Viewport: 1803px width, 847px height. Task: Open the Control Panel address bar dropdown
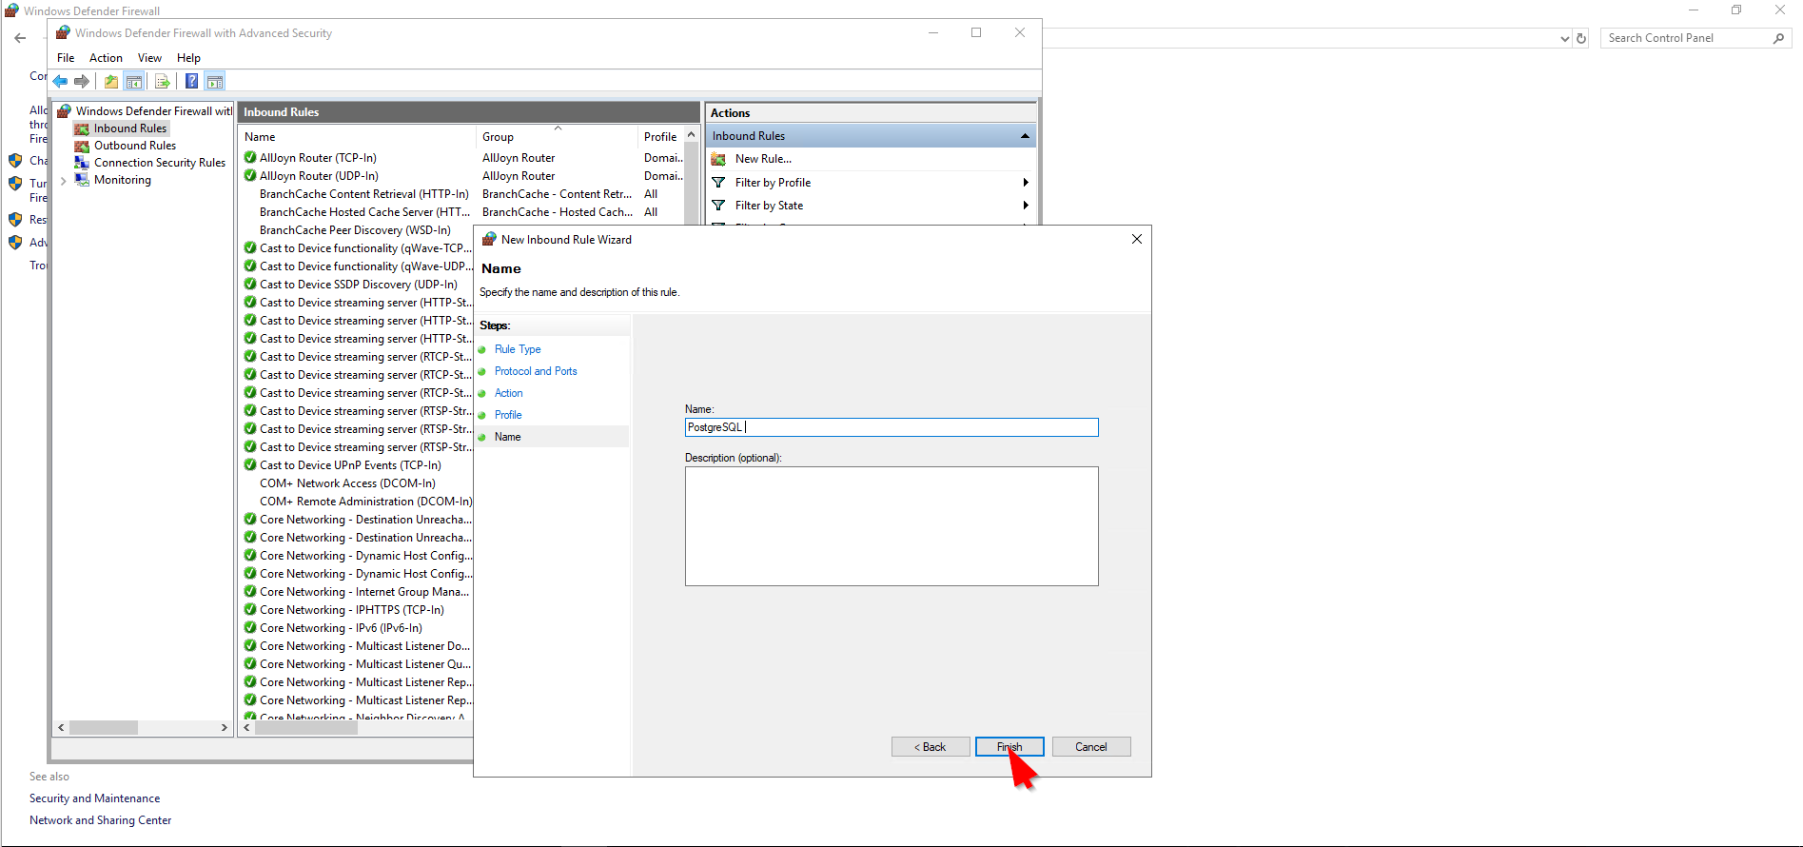click(x=1565, y=39)
